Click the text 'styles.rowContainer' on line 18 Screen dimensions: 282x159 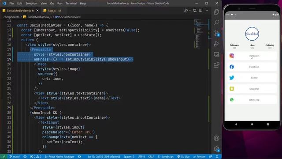tap(69, 54)
